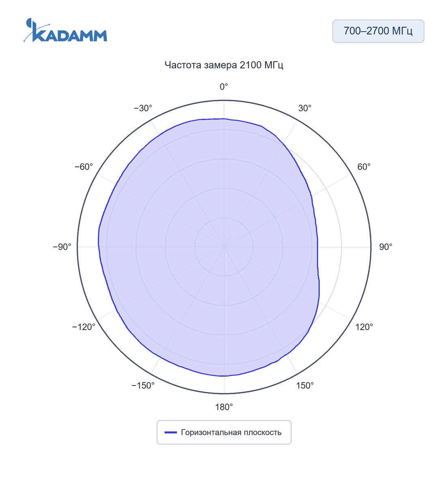Toggle the Горизонтальная плоскость legend entry
The width and height of the screenshot is (448, 491).
click(224, 432)
